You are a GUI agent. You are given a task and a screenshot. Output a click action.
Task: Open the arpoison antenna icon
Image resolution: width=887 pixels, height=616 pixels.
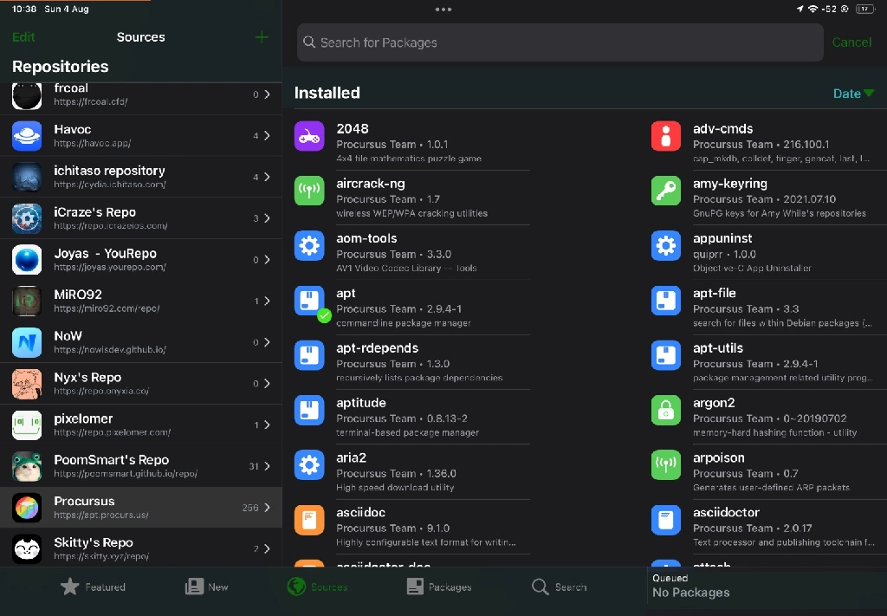click(x=666, y=465)
